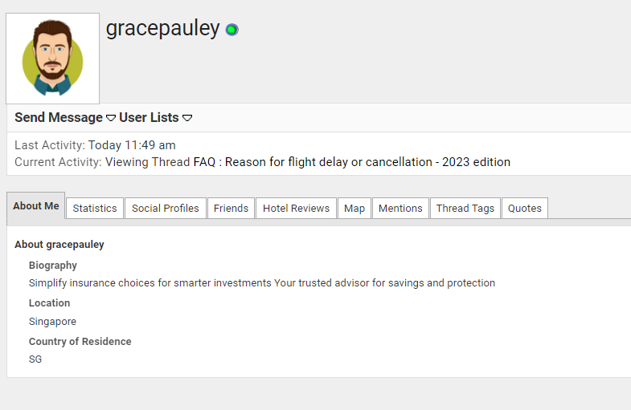Image resolution: width=631 pixels, height=410 pixels.
Task: Expand the Send Message dropdown arrow
Action: (x=111, y=118)
